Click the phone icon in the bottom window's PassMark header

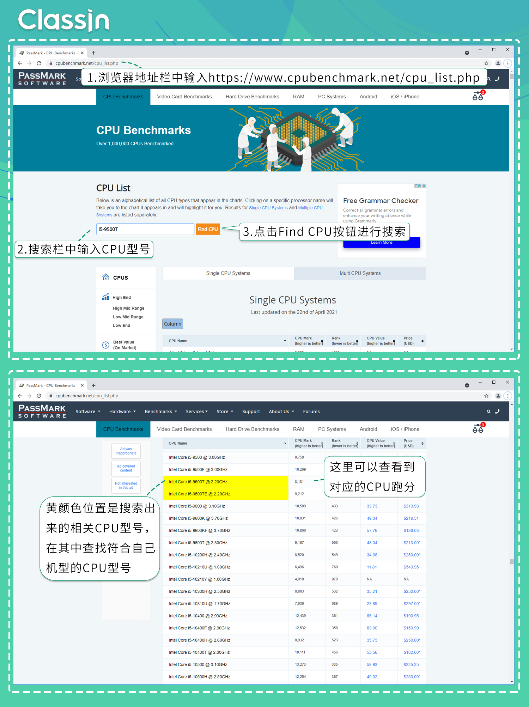coord(497,412)
